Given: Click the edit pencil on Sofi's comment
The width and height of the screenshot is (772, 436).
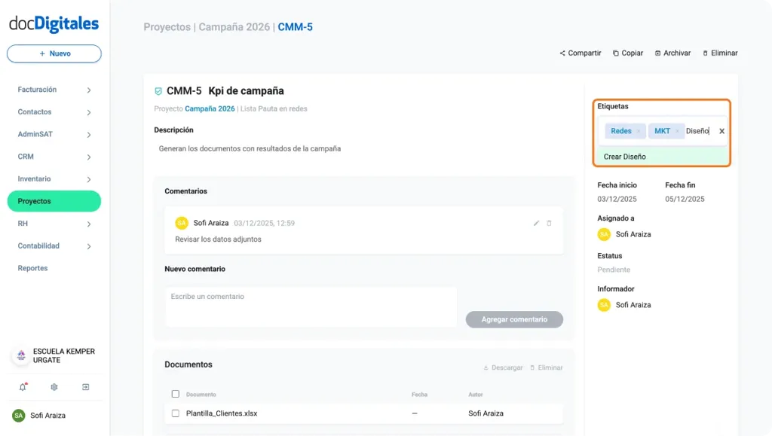Looking at the screenshot, I should point(536,223).
